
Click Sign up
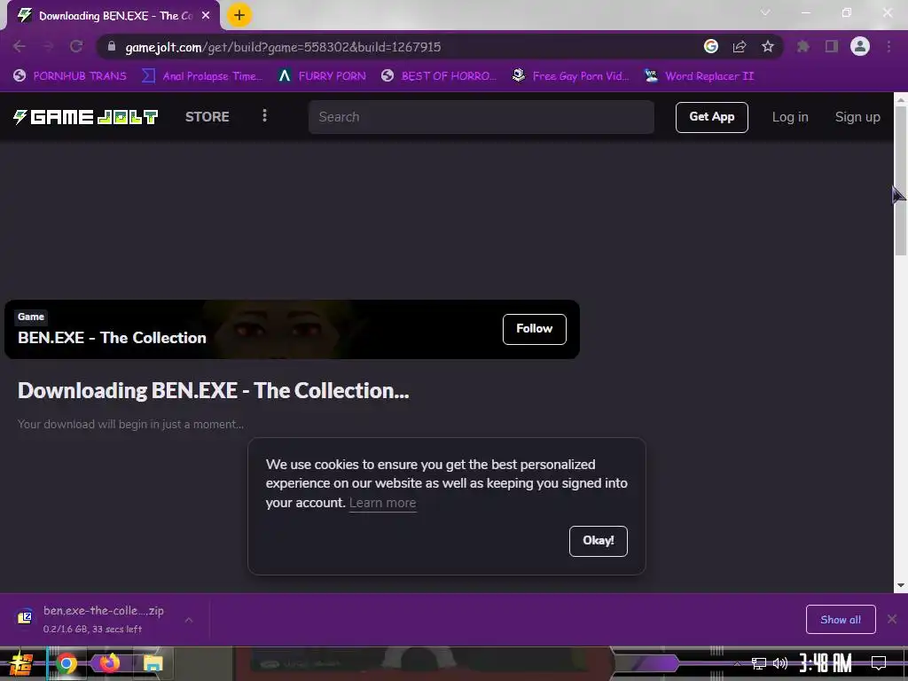(857, 117)
